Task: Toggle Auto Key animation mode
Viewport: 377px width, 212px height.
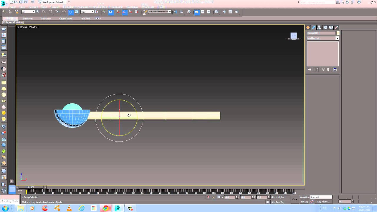Action: click(x=304, y=197)
